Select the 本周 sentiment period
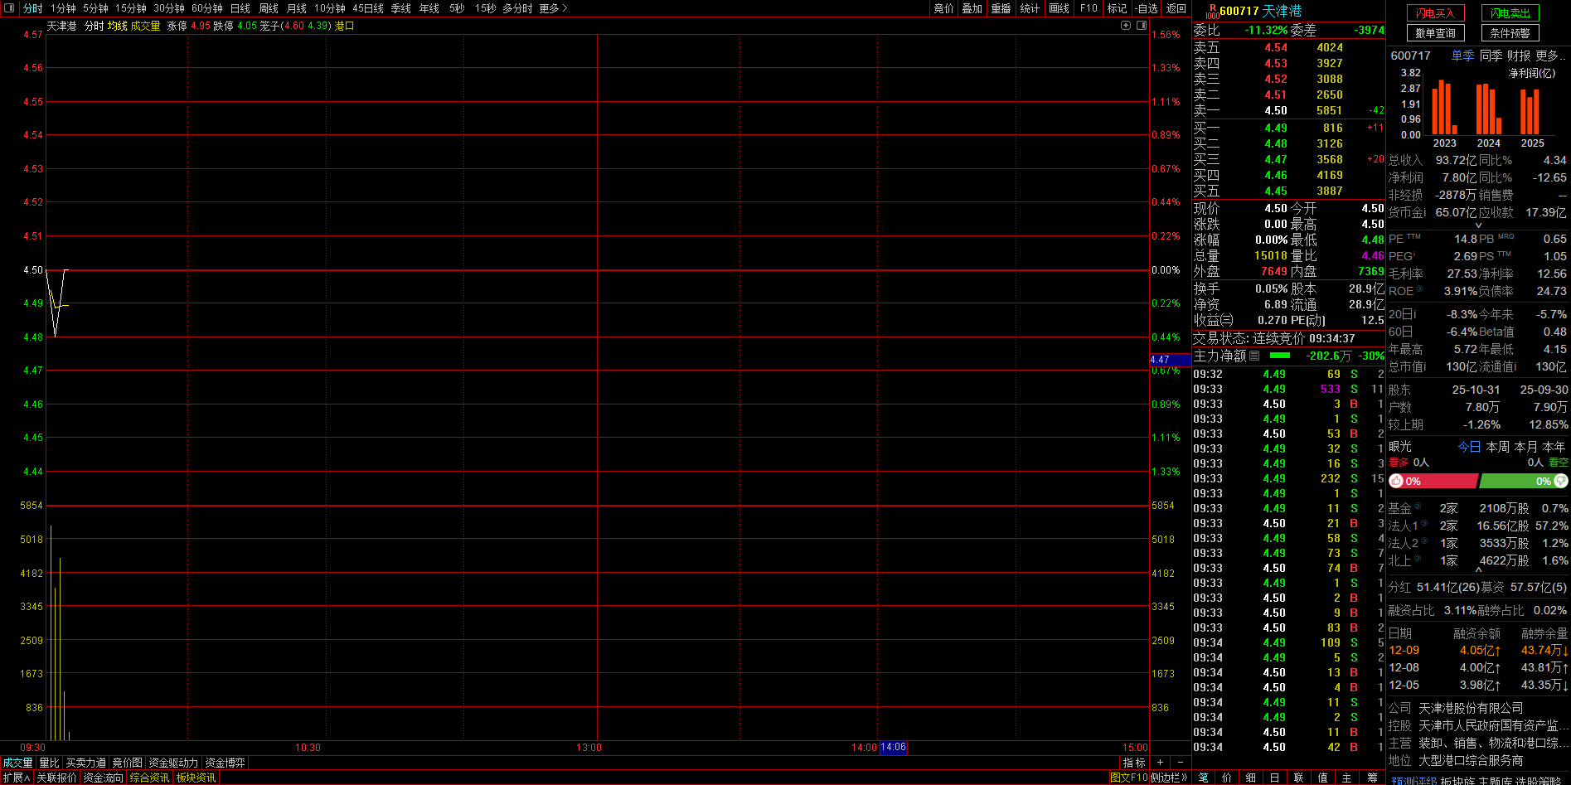This screenshot has height=785, width=1571. [x=1497, y=447]
